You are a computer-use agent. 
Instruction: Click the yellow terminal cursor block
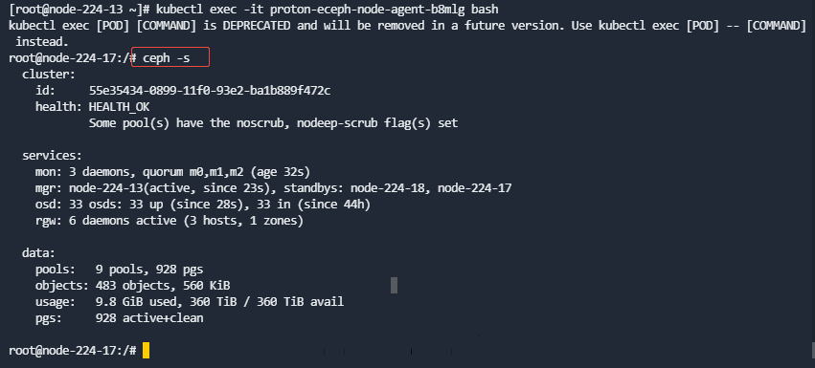[x=147, y=351]
